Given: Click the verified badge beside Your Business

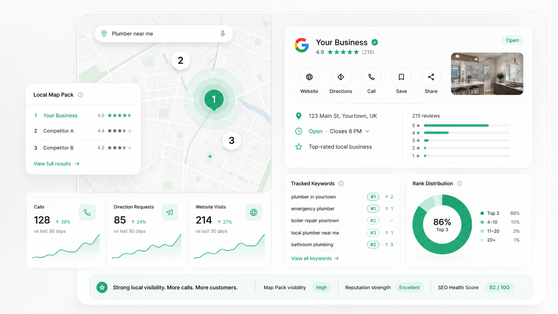Looking at the screenshot, I should click(x=375, y=42).
